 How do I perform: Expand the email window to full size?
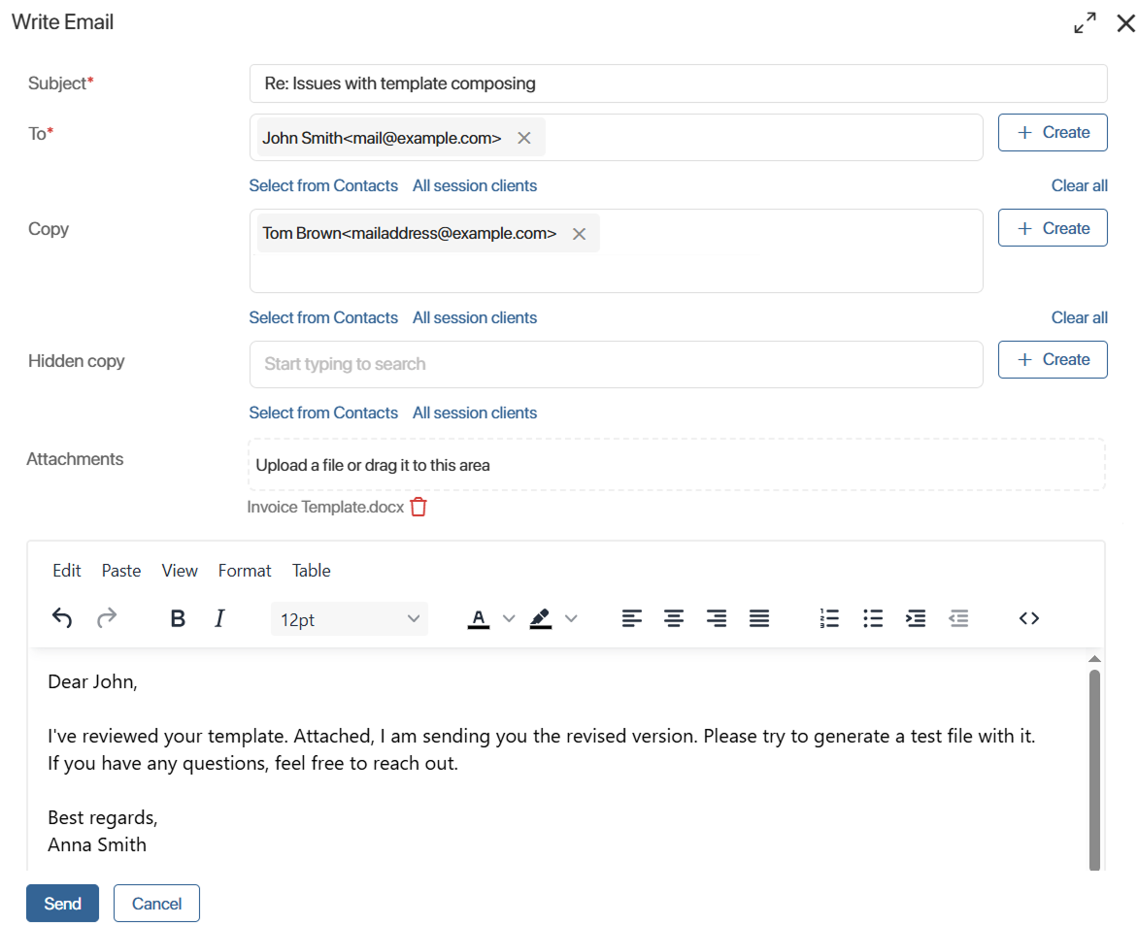pyautogui.click(x=1085, y=22)
